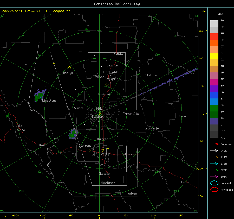
Task: Select the yellow diamond marker below Cochrane
Action: coord(89,150)
